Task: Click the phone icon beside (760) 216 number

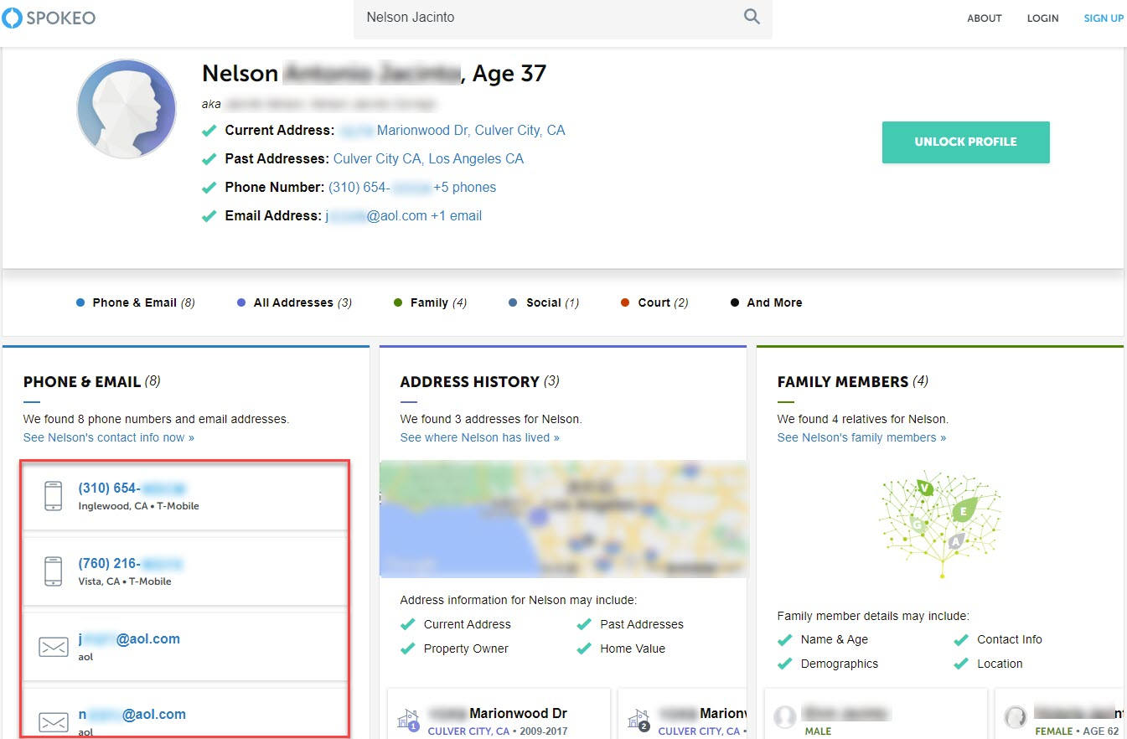Action: (53, 571)
